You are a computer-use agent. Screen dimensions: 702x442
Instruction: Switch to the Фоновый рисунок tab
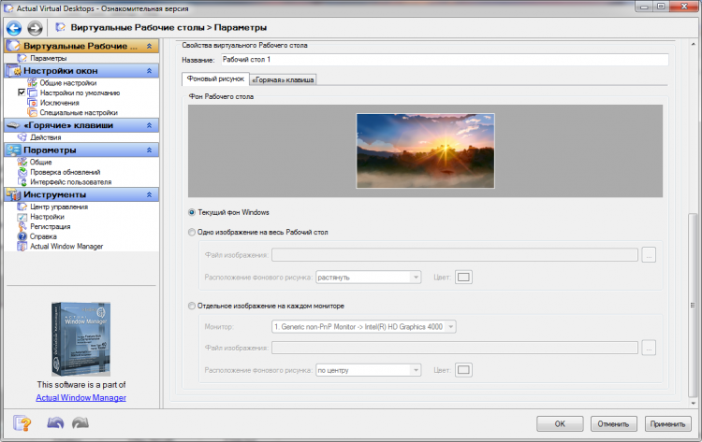click(x=215, y=78)
